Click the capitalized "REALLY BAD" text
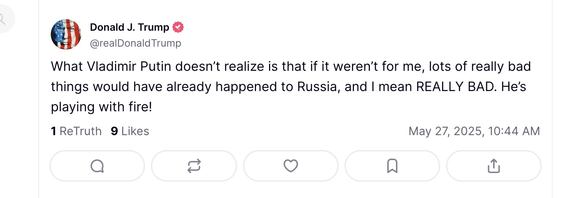Viewport: 570px width, 198px height. click(456, 87)
